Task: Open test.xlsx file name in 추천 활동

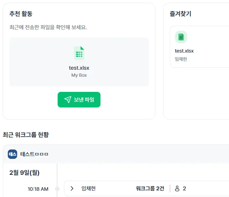Action: 79,68
